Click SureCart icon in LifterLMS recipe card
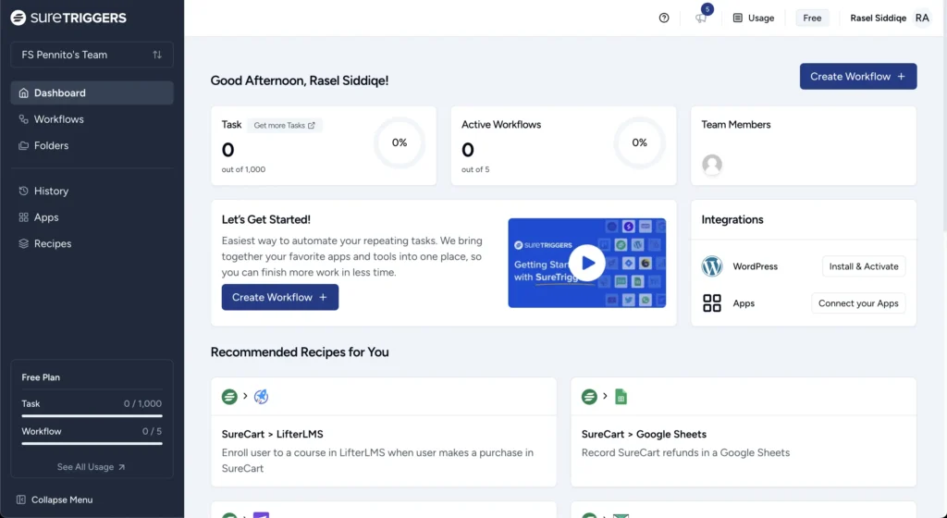The height and width of the screenshot is (518, 947). coord(229,397)
